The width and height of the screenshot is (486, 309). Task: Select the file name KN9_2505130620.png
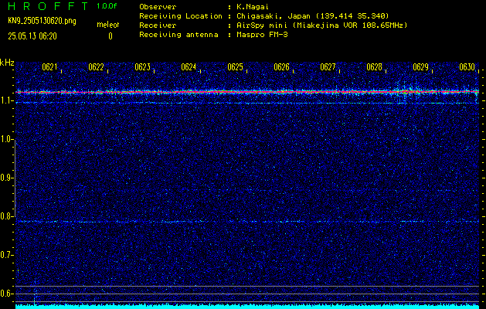coord(42,21)
